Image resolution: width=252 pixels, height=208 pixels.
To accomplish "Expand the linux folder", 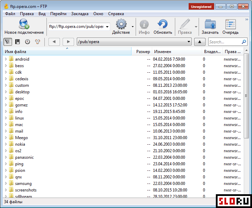I will pyautogui.click(x=6, y=118).
